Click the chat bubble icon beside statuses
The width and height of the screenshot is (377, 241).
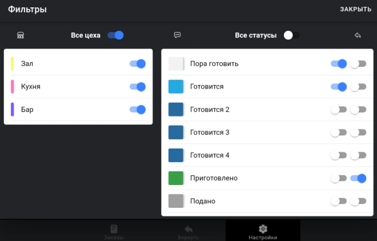177,35
